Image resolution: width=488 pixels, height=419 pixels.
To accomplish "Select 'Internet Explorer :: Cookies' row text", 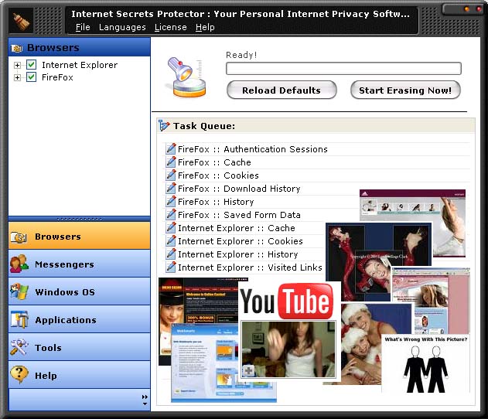I will point(241,241).
